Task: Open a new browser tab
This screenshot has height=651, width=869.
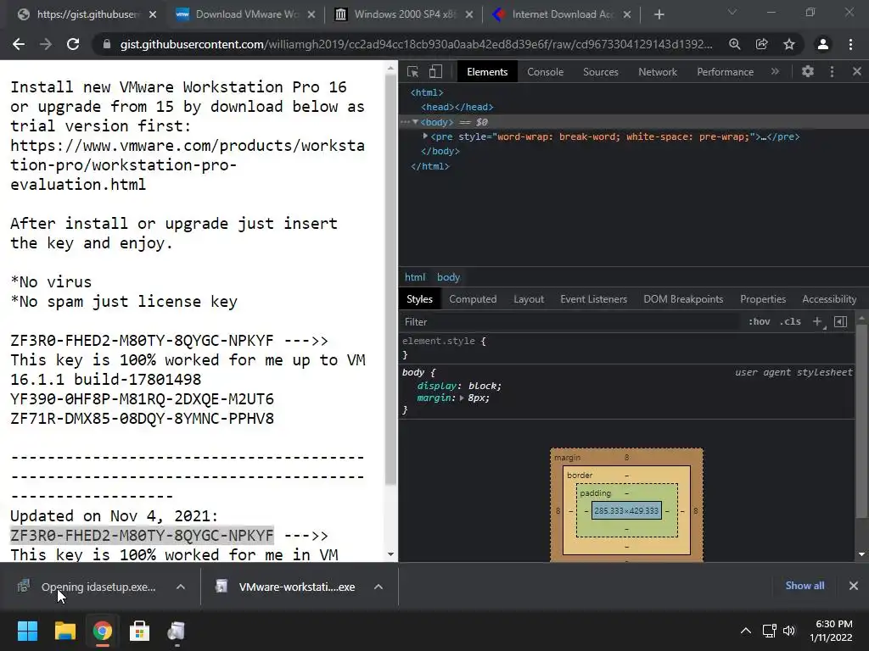Action: coord(659,14)
